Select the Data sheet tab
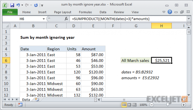The height and width of the screenshot is (110, 193). pyautogui.click(x=26, y=99)
